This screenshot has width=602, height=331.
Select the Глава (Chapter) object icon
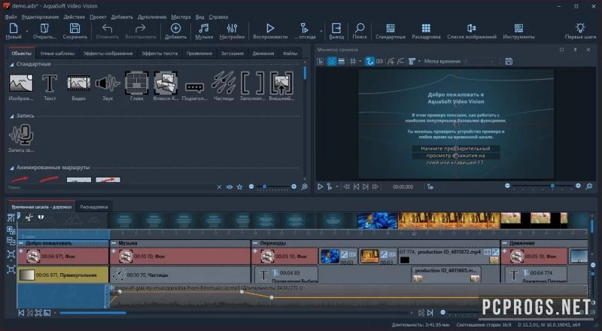point(136,86)
